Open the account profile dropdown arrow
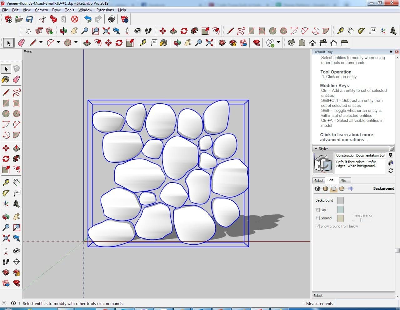This screenshot has width=400, height=310. pos(278,42)
